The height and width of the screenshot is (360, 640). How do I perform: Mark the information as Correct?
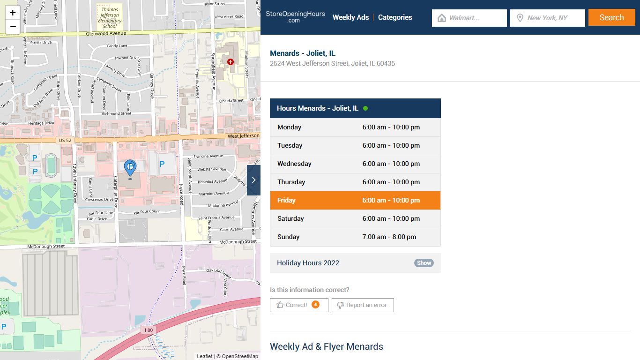[x=299, y=305]
